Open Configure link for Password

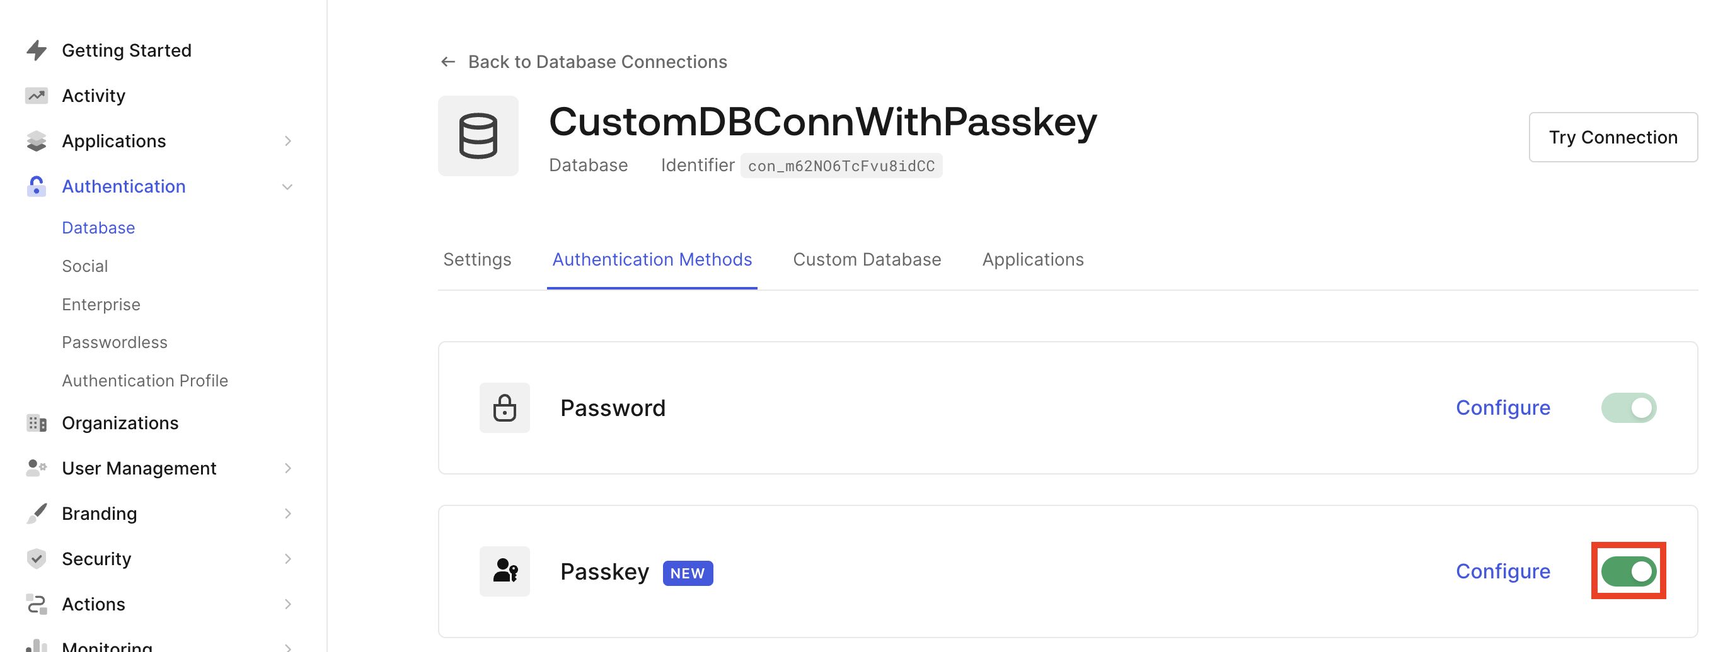[x=1503, y=408]
